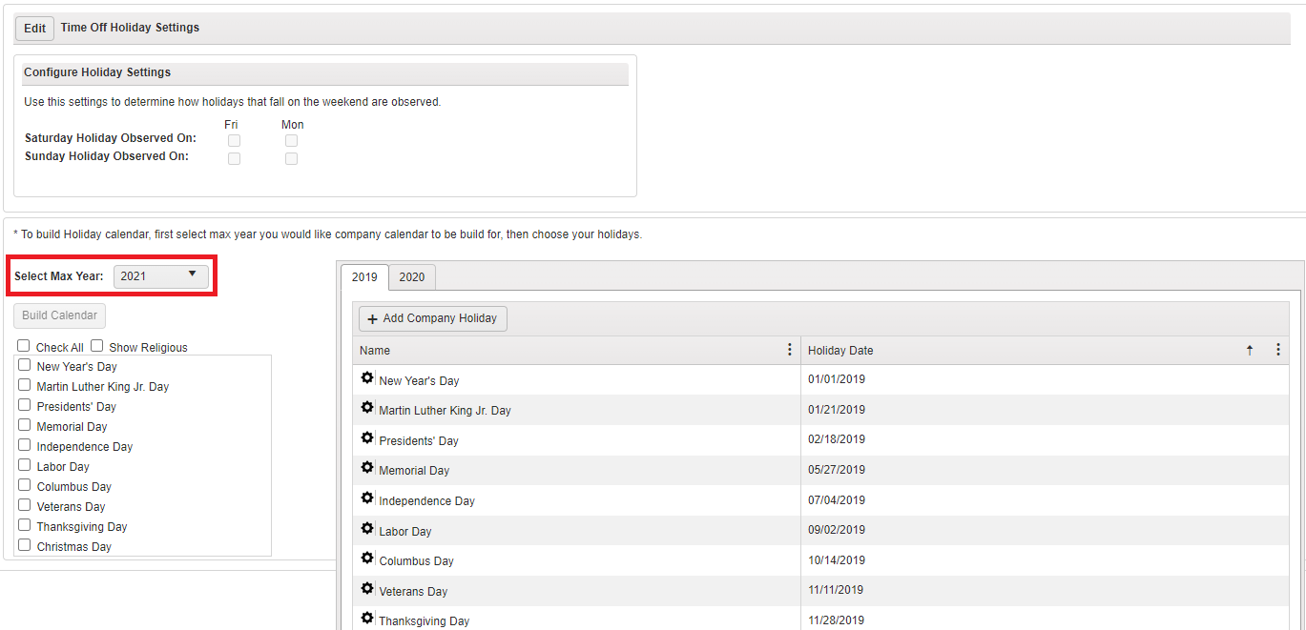Viewport: 1306px width, 630px height.
Task: Click the Add Company Holiday button
Action: 432,317
